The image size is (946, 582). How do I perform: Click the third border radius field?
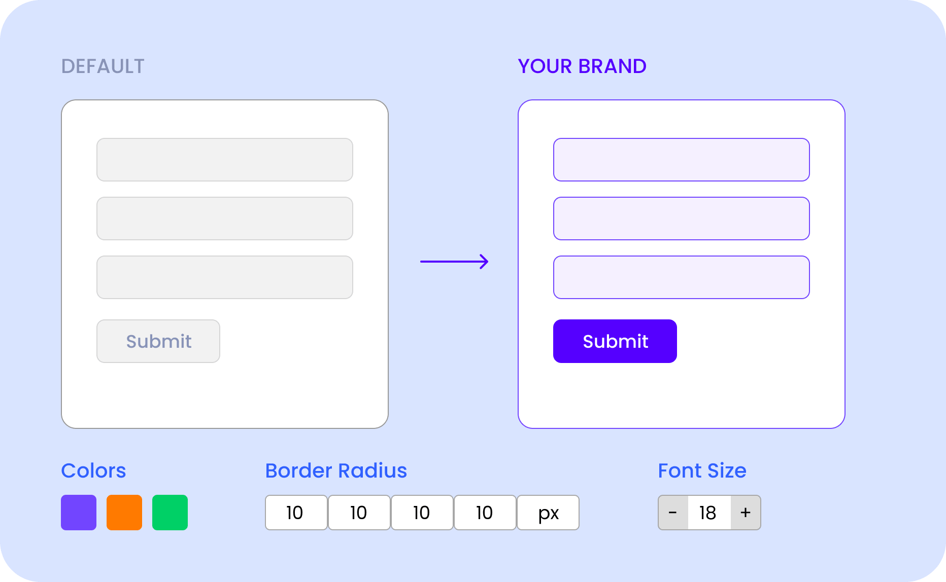[x=422, y=513]
